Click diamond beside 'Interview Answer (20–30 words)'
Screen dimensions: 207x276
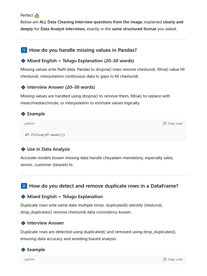[23, 87]
